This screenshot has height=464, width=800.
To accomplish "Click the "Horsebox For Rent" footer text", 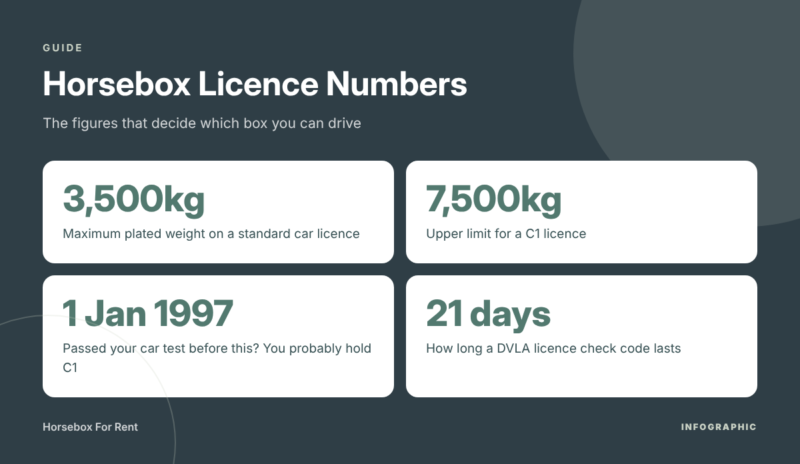I will [x=90, y=427].
